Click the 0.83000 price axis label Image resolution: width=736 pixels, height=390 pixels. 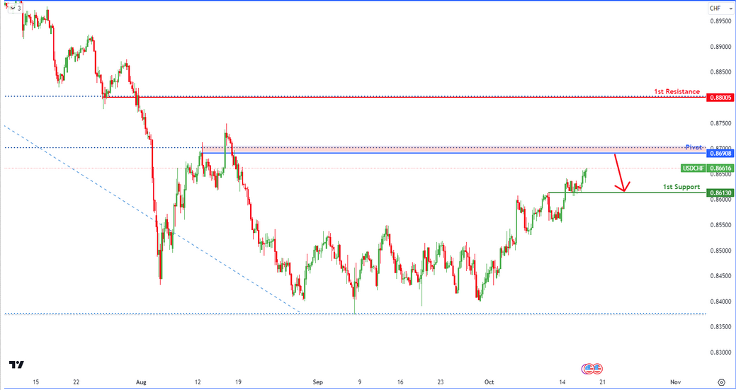coord(720,352)
